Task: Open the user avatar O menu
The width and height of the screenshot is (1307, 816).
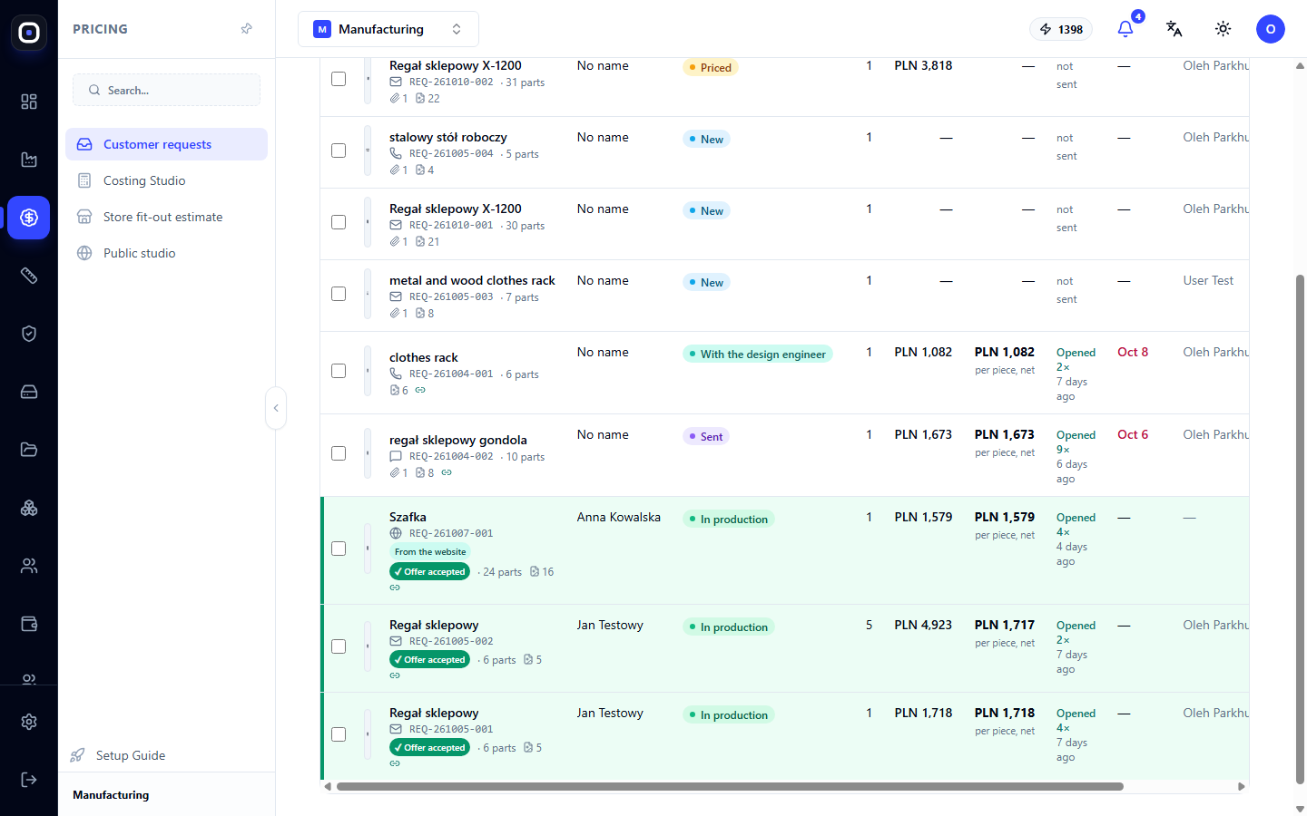Action: [x=1271, y=29]
